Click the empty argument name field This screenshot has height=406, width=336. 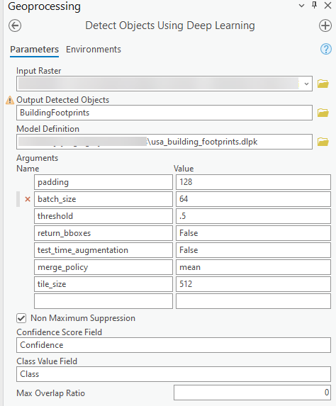[103, 301]
